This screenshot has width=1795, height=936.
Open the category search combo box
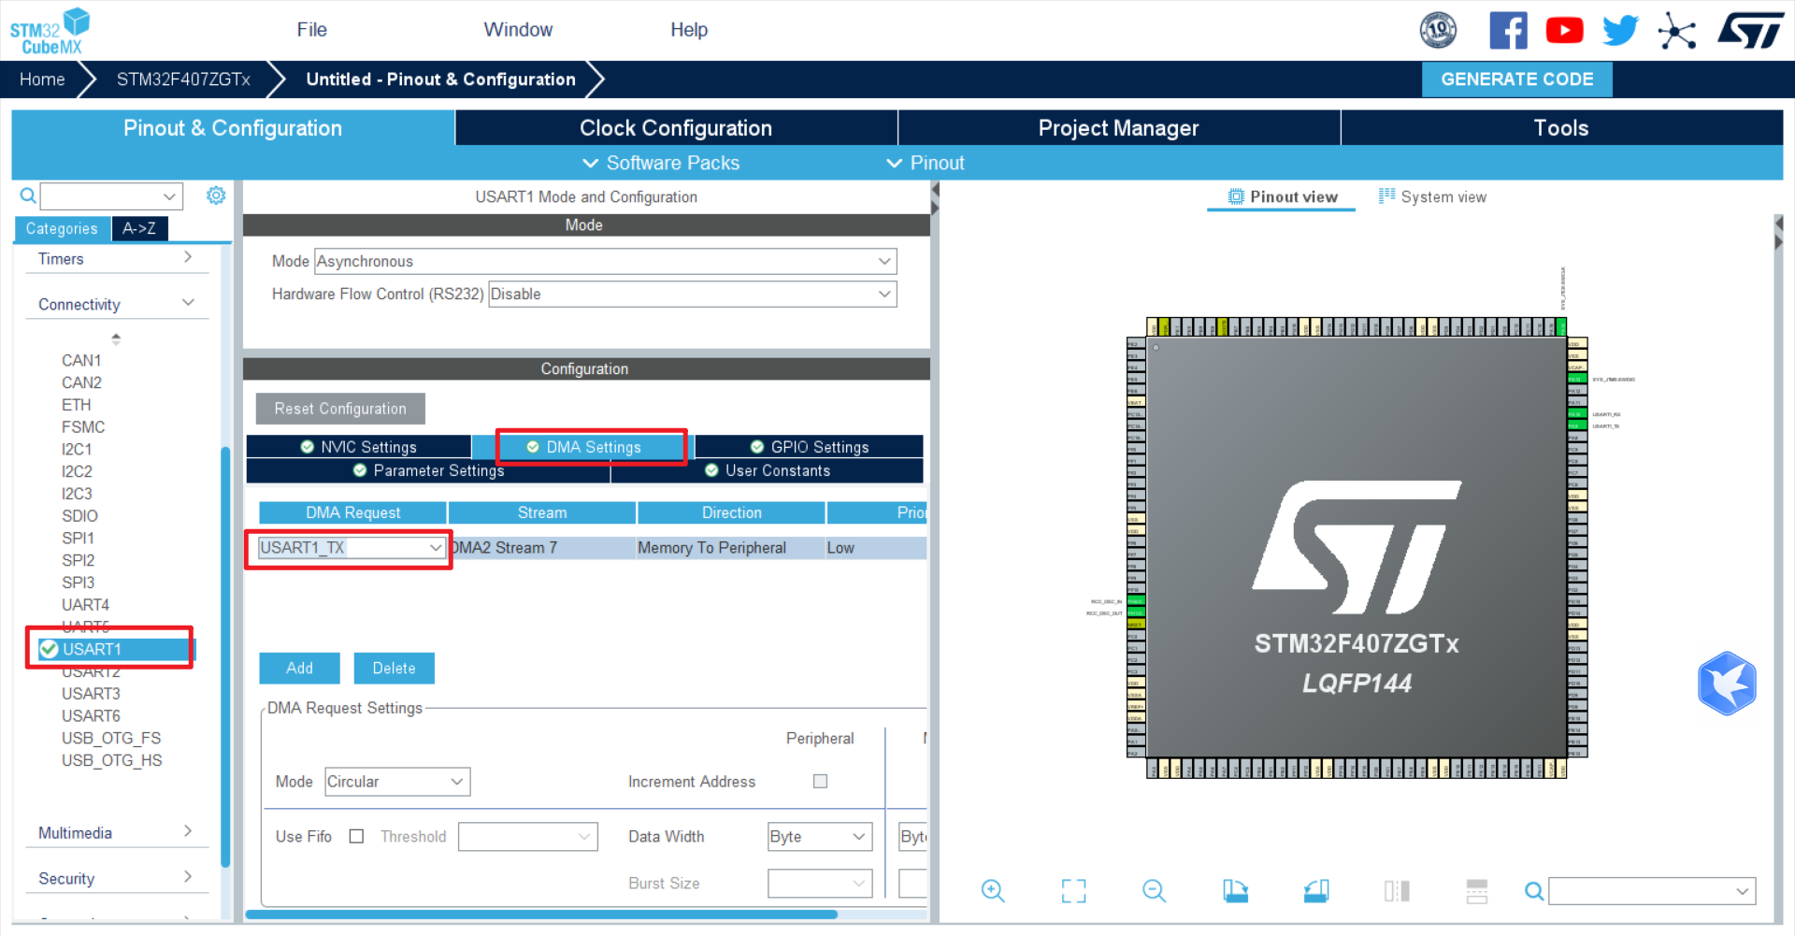point(111,196)
